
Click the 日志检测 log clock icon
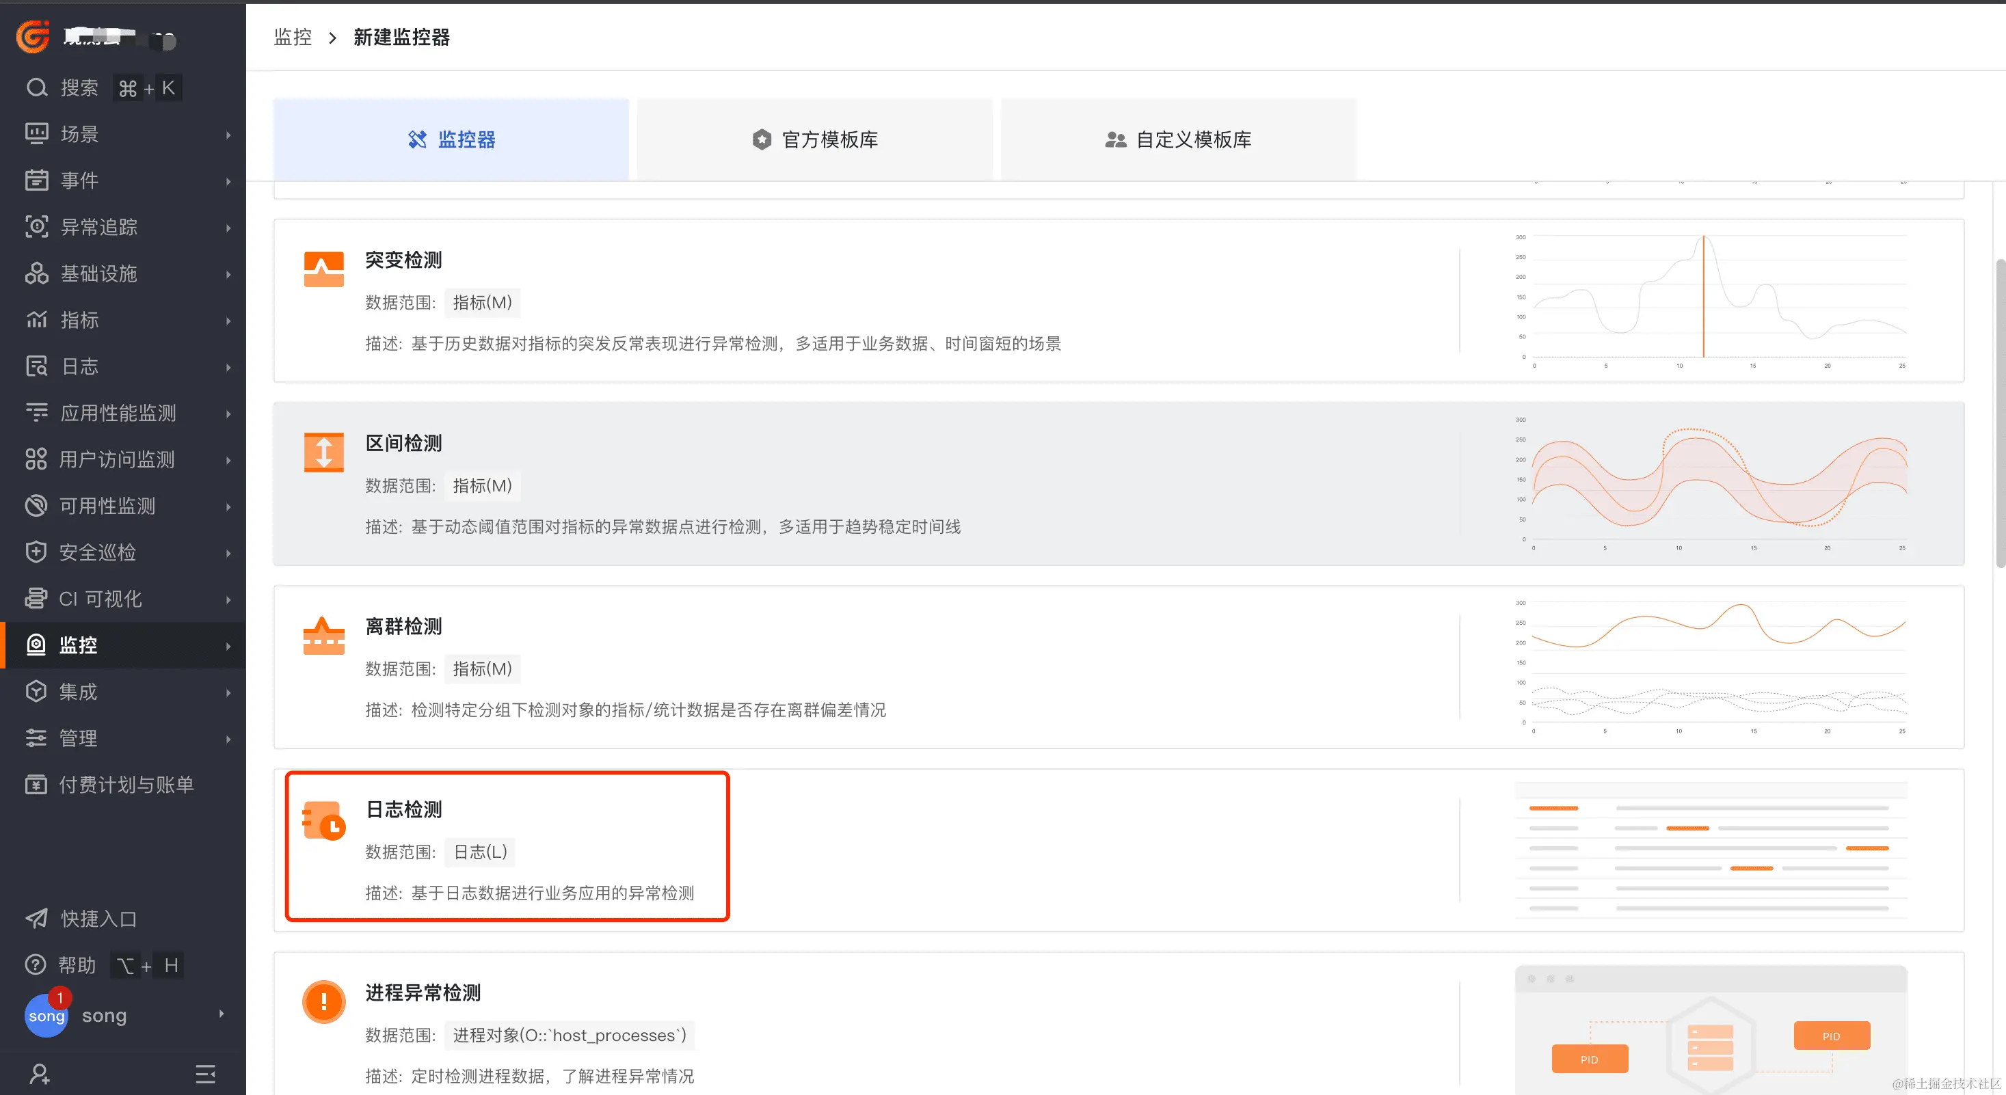pos(323,820)
